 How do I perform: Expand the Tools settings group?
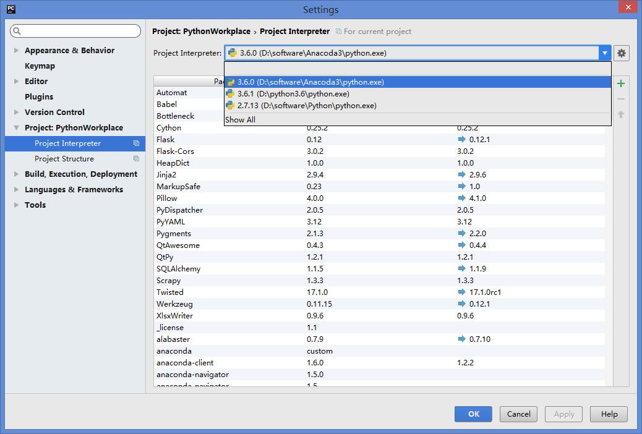coord(16,205)
